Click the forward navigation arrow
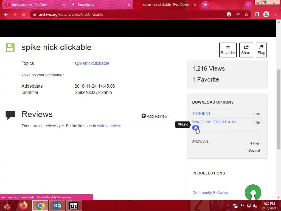Viewport: 281px width, 211px height. coord(15,14)
